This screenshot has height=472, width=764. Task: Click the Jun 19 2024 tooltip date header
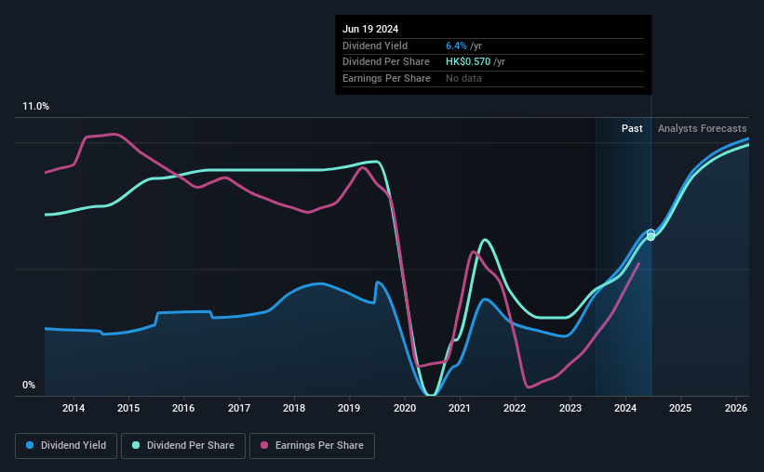(370, 29)
